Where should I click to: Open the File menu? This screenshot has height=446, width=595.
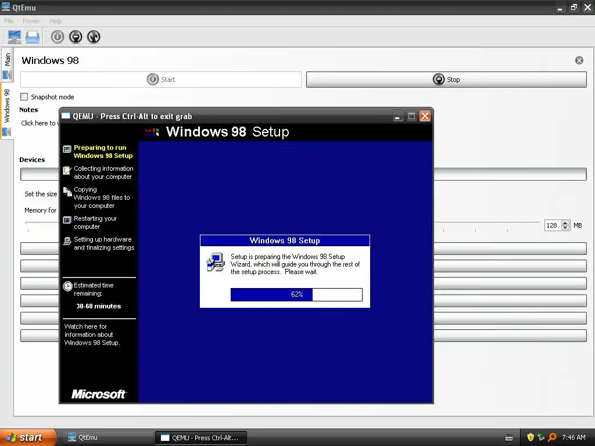tap(9, 21)
